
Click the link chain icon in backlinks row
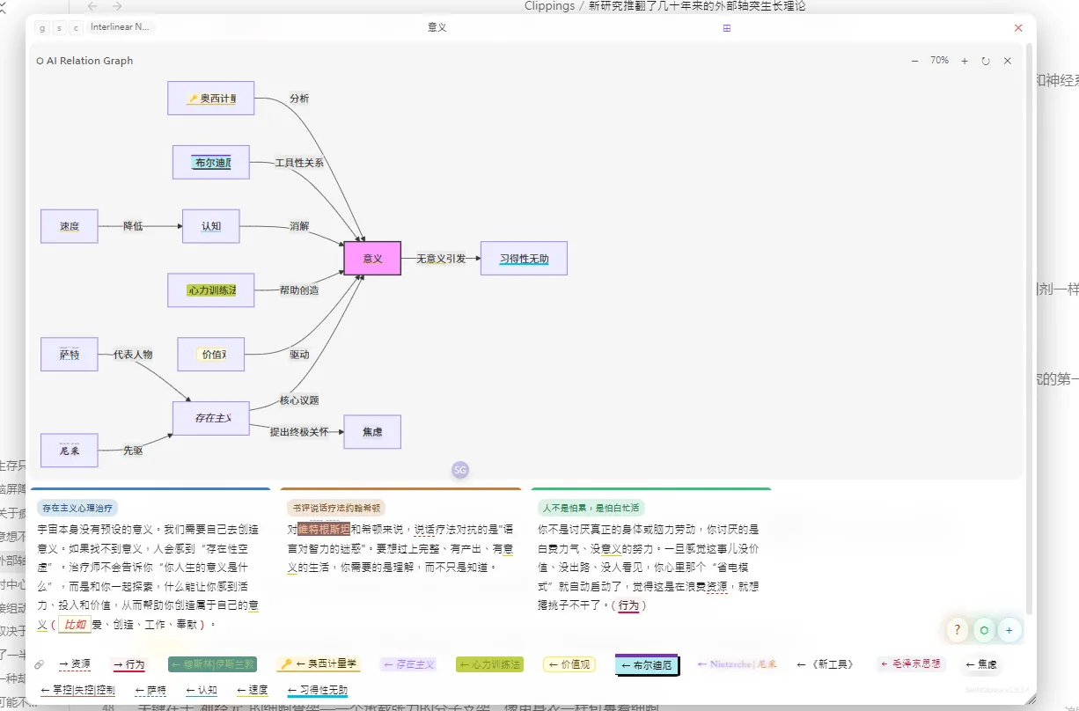40,664
